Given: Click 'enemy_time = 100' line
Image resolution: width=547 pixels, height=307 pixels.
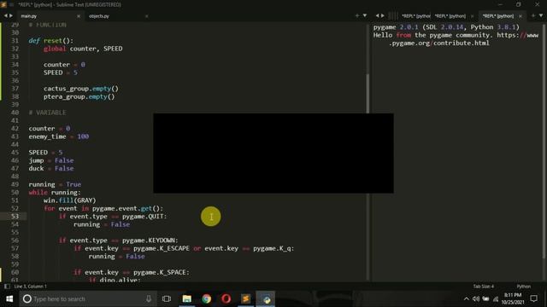Looking at the screenshot, I should 59,136.
